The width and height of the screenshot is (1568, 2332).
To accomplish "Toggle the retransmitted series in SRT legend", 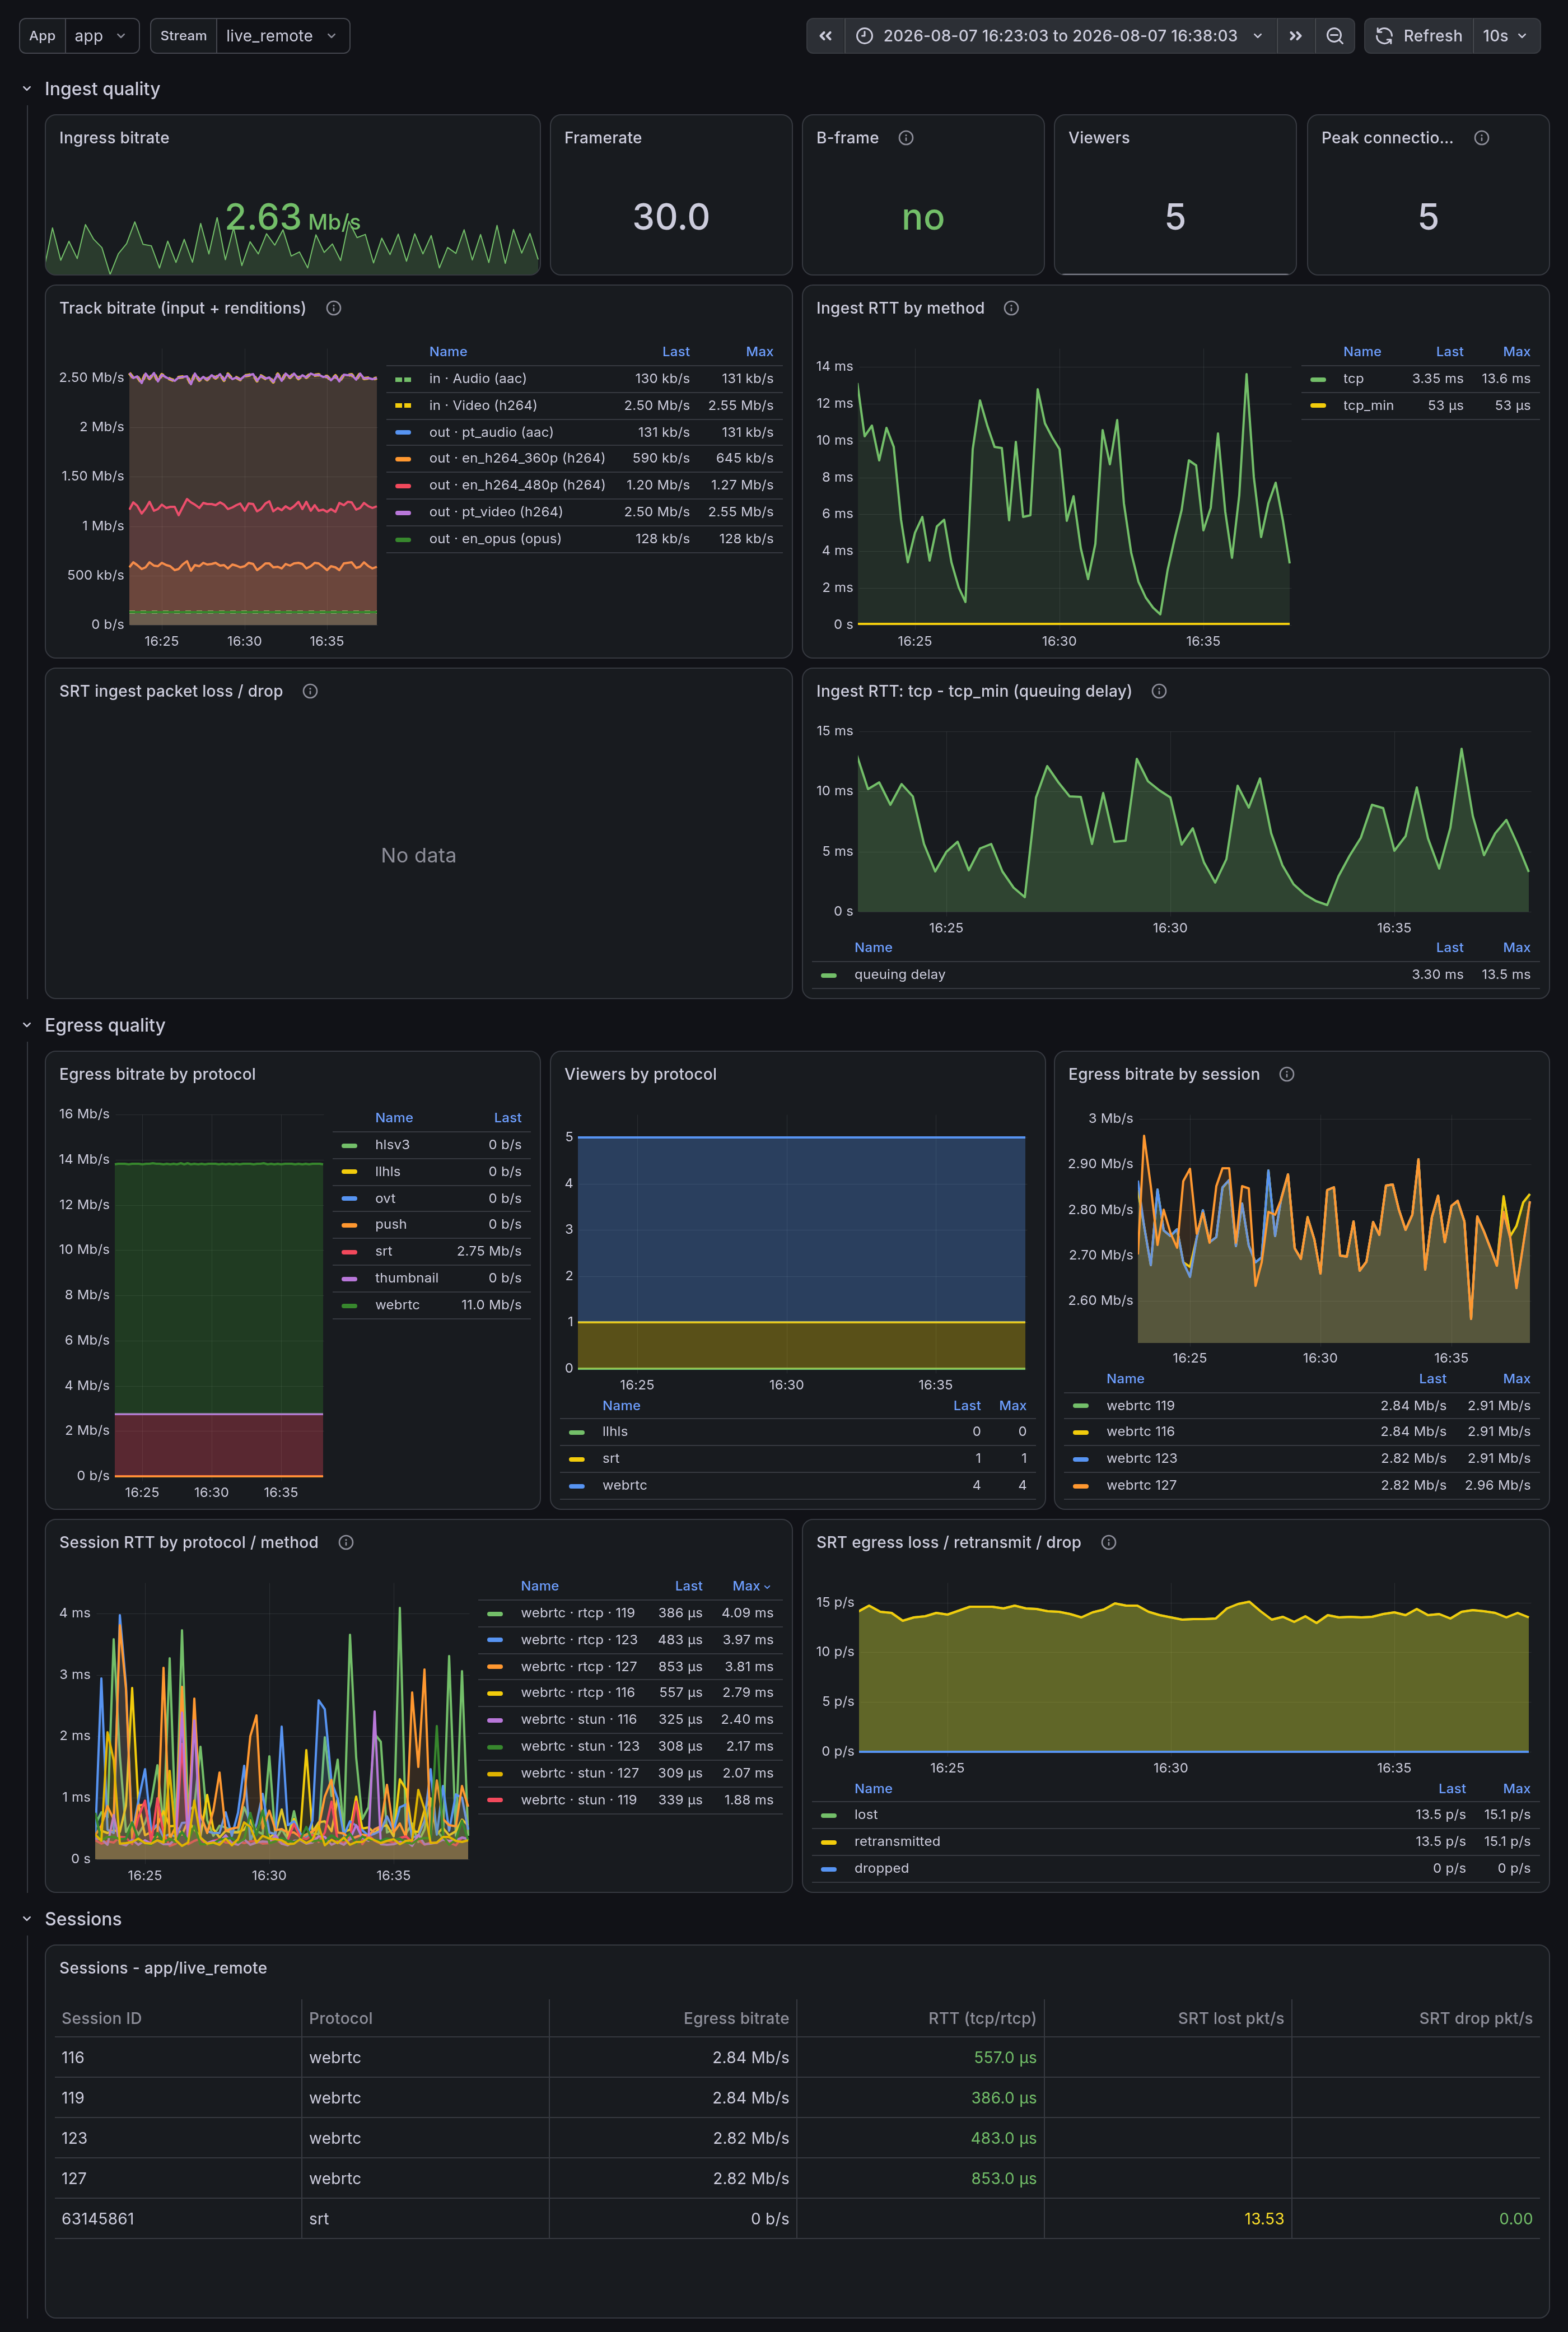I will pos(897,1841).
